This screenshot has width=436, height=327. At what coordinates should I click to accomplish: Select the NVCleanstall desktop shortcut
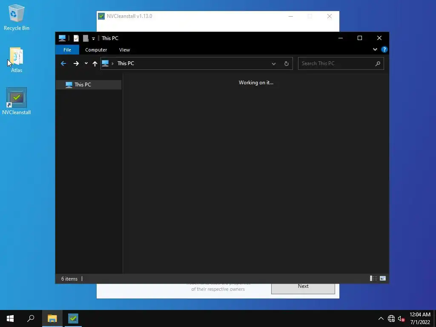click(x=17, y=101)
